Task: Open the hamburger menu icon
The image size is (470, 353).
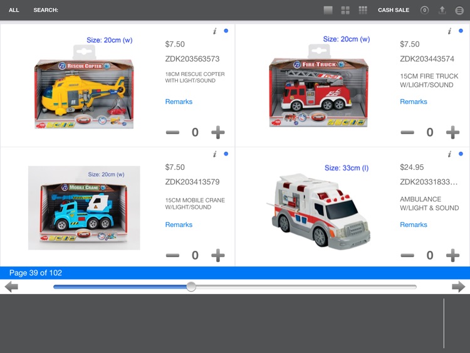Action: tap(459, 11)
